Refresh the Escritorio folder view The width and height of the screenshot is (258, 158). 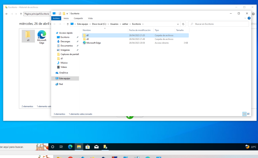pyautogui.click(x=183, y=24)
